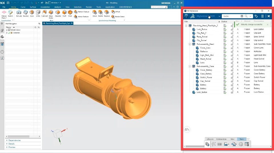This screenshot has height=153, width=274.
Task: Open the import file dropdown in Tools bar
Action: [236, 144]
